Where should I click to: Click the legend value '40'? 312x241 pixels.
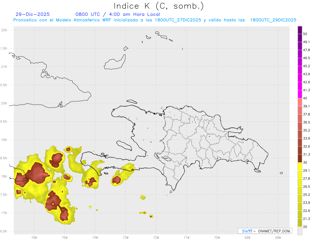point(305,98)
